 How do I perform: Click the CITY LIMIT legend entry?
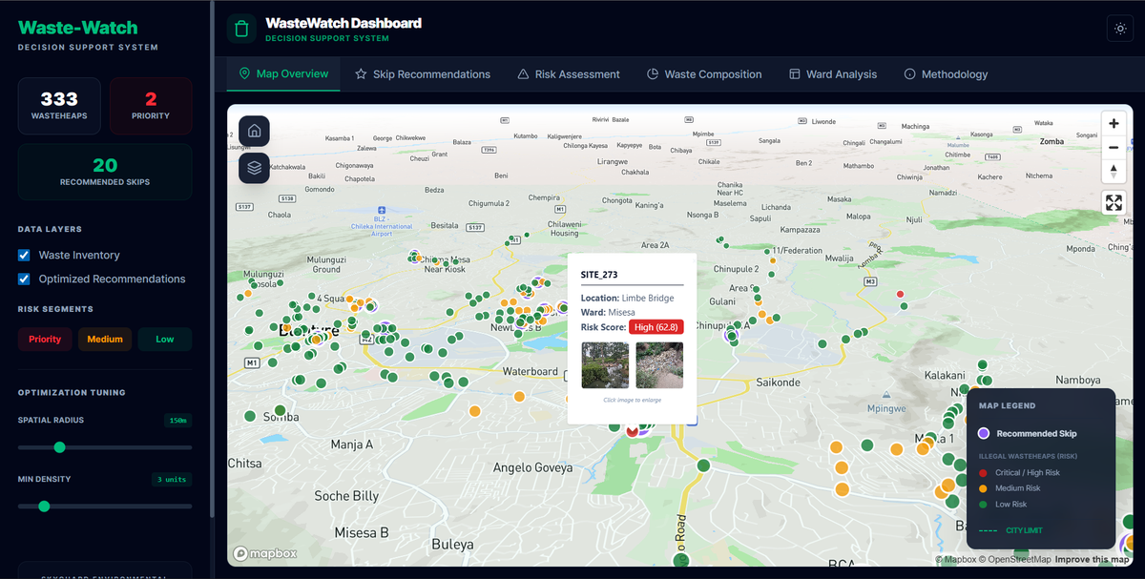click(1010, 530)
